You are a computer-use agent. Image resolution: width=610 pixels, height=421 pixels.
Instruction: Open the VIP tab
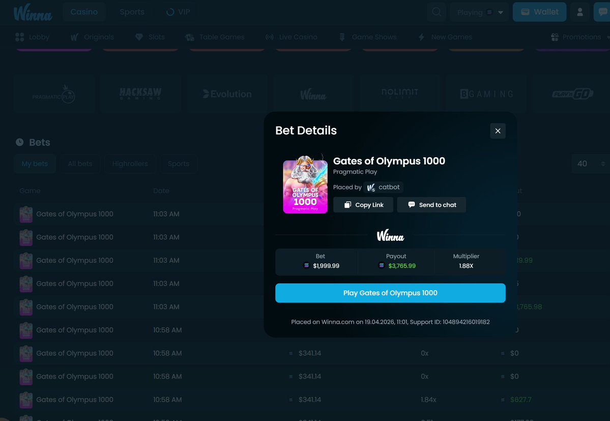pyautogui.click(x=178, y=12)
